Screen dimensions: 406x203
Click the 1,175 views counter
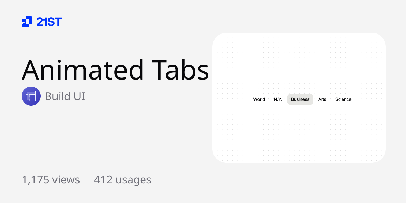pyautogui.click(x=51, y=180)
